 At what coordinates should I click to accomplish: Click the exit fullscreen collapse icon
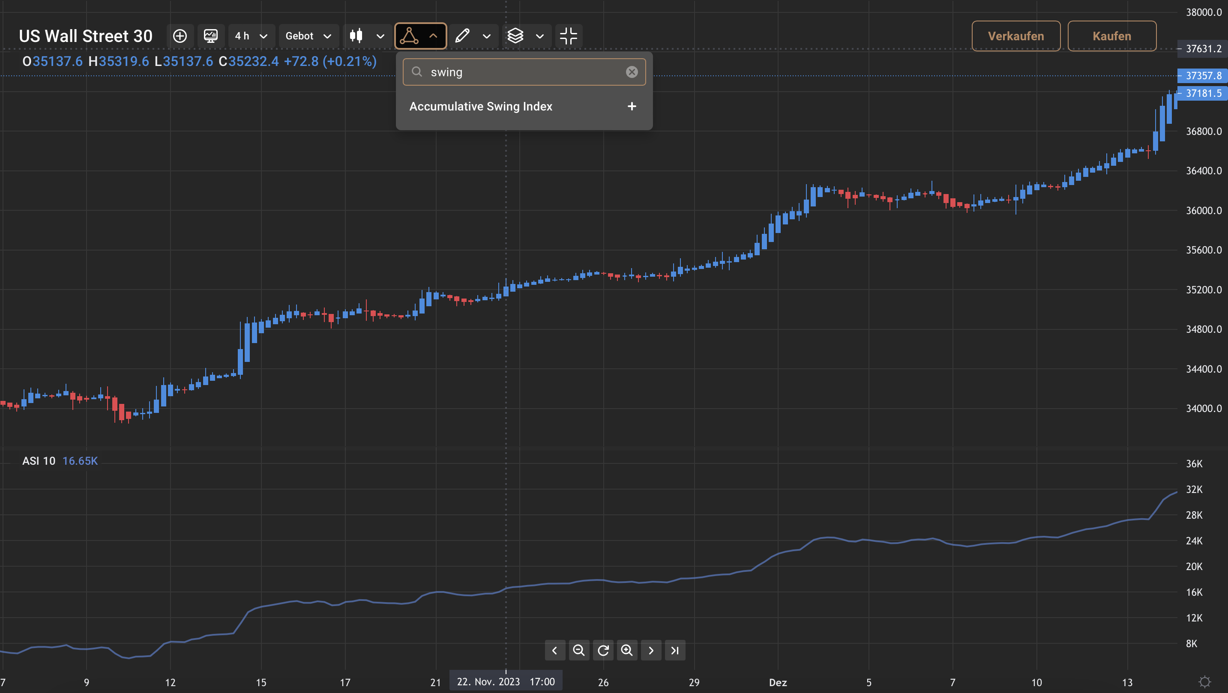coord(569,36)
